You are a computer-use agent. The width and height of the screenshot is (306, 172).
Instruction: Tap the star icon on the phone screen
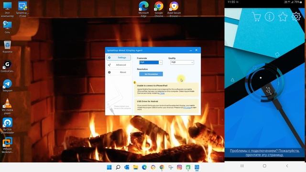(x=283, y=17)
